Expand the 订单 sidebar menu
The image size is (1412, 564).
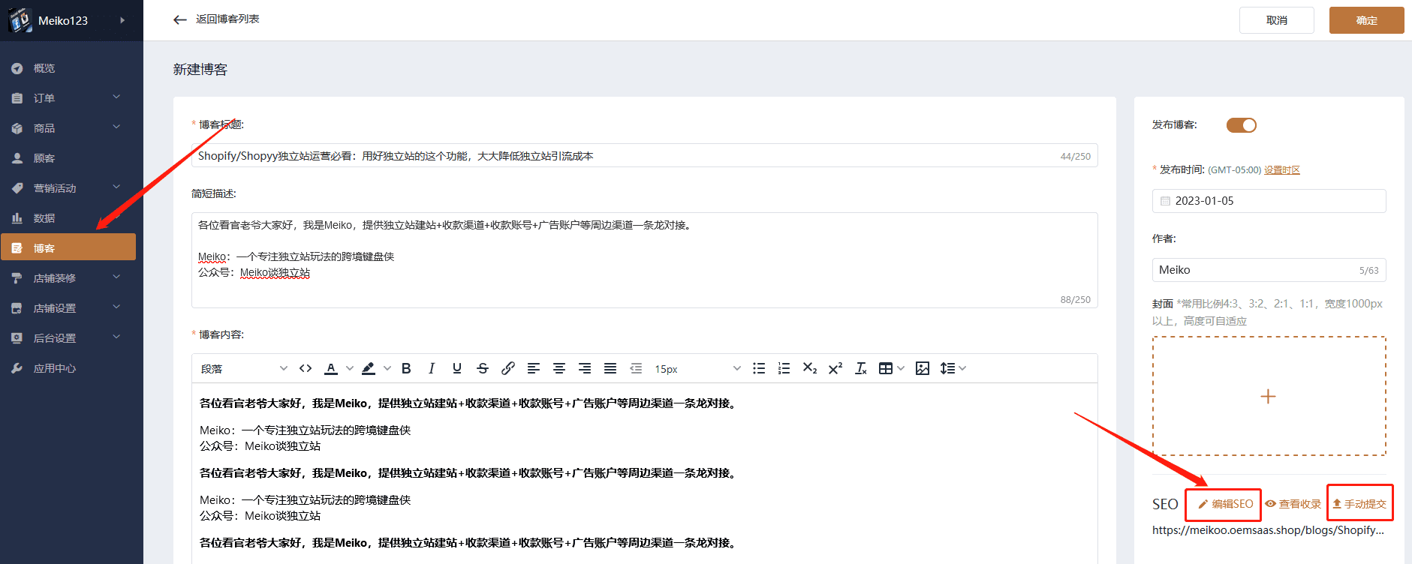(116, 97)
